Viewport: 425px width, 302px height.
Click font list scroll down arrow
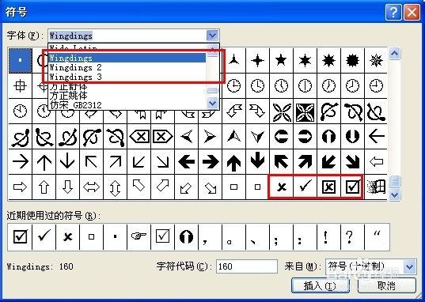(x=212, y=104)
